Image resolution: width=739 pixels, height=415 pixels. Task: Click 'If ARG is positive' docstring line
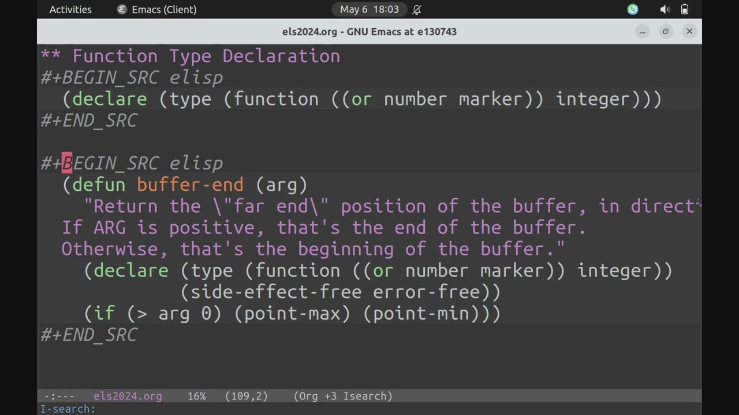[324, 228]
